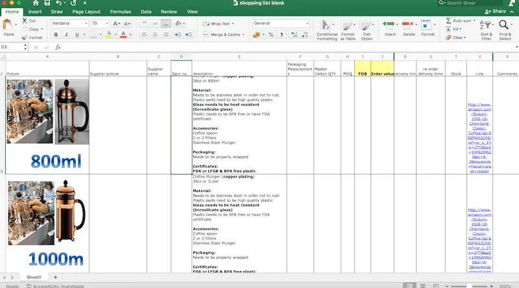Click the Copy icon
This screenshot has width=519, height=288.
tap(25, 29)
